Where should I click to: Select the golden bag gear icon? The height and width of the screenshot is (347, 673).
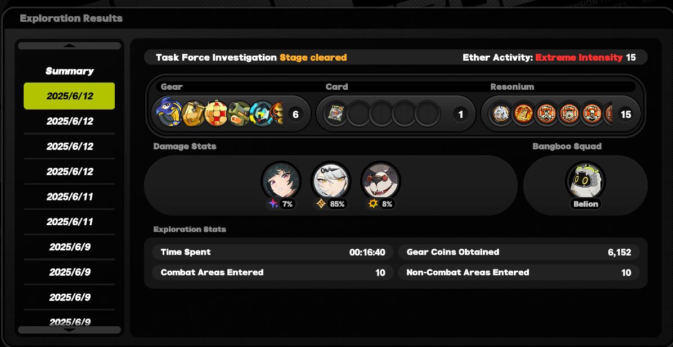[x=193, y=113]
